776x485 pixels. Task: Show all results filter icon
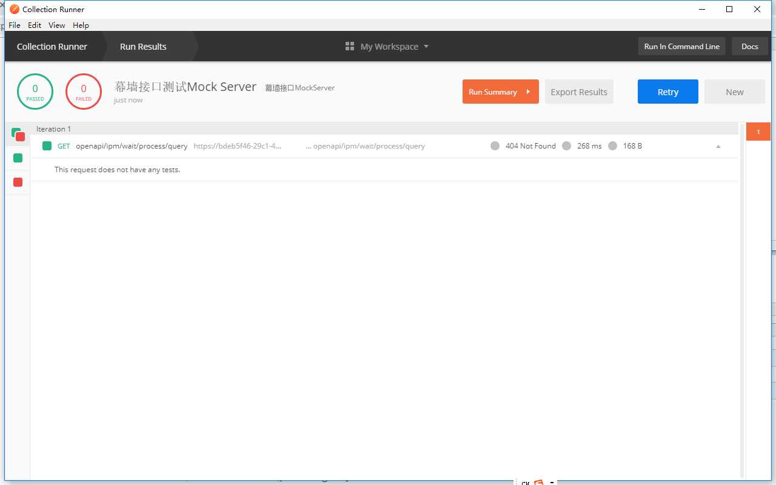click(x=18, y=134)
